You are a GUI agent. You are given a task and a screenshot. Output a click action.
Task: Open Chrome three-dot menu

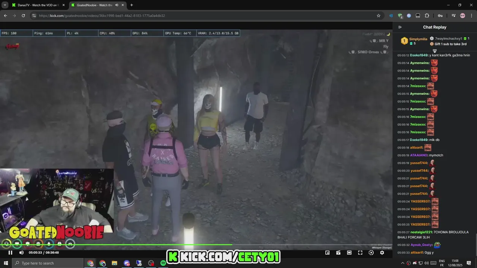(x=471, y=16)
